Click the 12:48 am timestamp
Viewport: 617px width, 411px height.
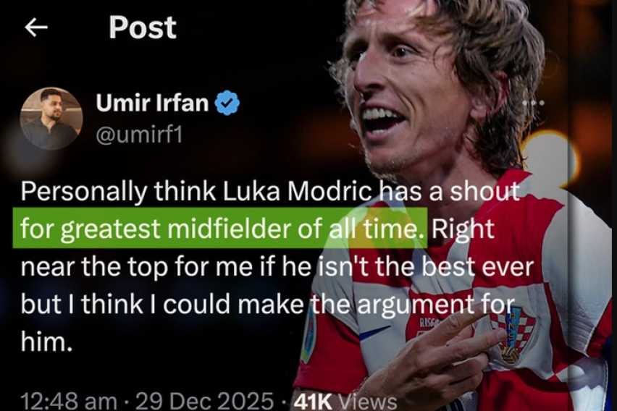[69, 401]
